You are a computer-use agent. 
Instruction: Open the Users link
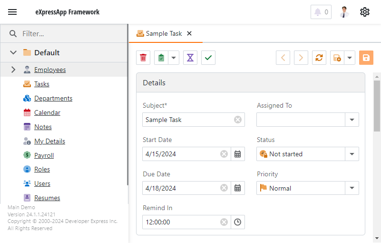(x=42, y=183)
